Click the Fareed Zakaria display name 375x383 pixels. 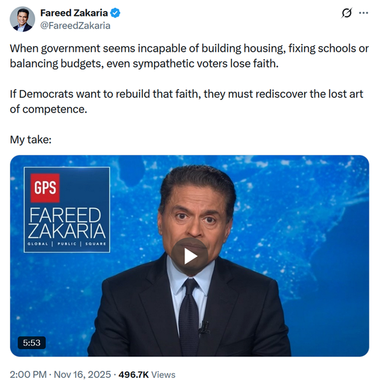click(74, 13)
